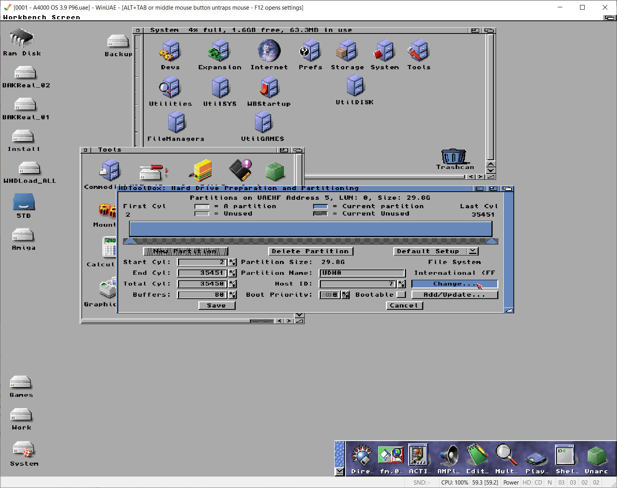Select the UDH0 partition bar
Viewport: 617px width, 488px height.
tap(310, 229)
